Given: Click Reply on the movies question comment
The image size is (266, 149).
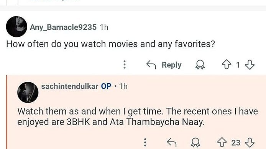Looking at the screenshot, I should [171, 65].
